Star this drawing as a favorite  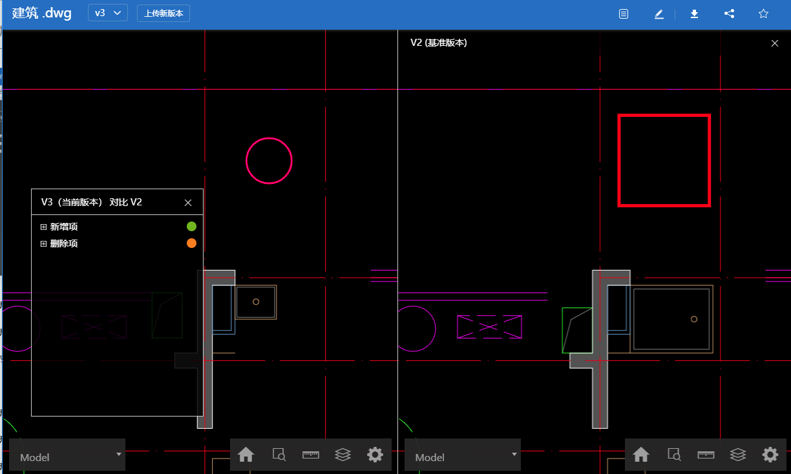point(763,14)
